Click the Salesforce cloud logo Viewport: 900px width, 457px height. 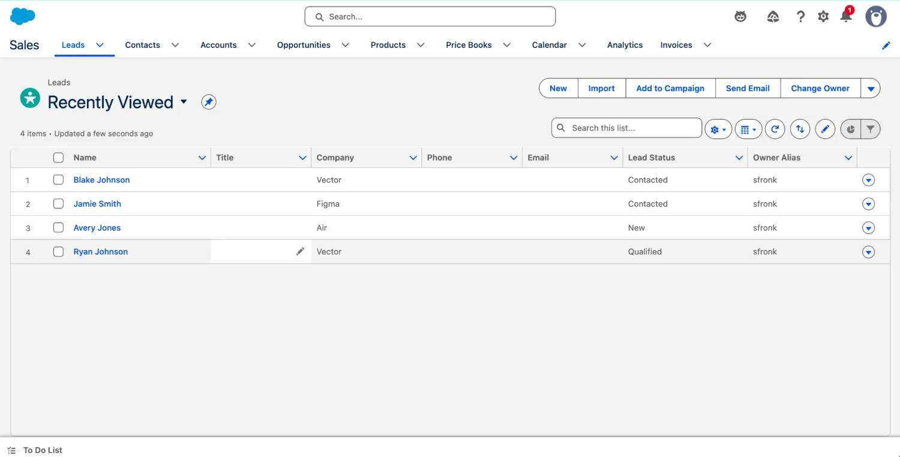pyautogui.click(x=23, y=16)
